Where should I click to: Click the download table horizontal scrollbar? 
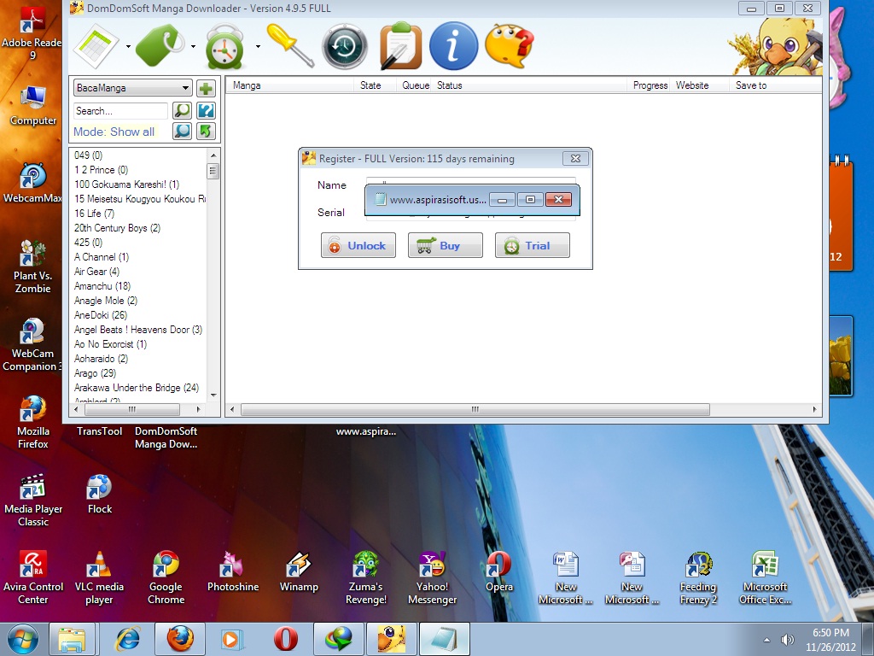point(475,409)
